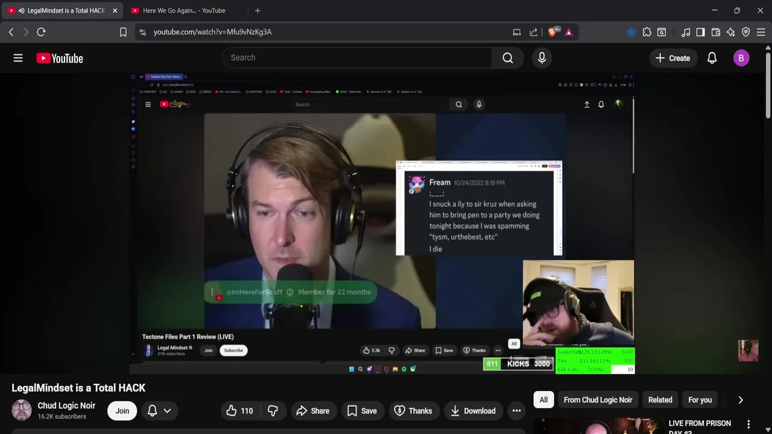Click the video title LegalMindset is a Total HACK
Screen dimensions: 772x434
[78, 388]
